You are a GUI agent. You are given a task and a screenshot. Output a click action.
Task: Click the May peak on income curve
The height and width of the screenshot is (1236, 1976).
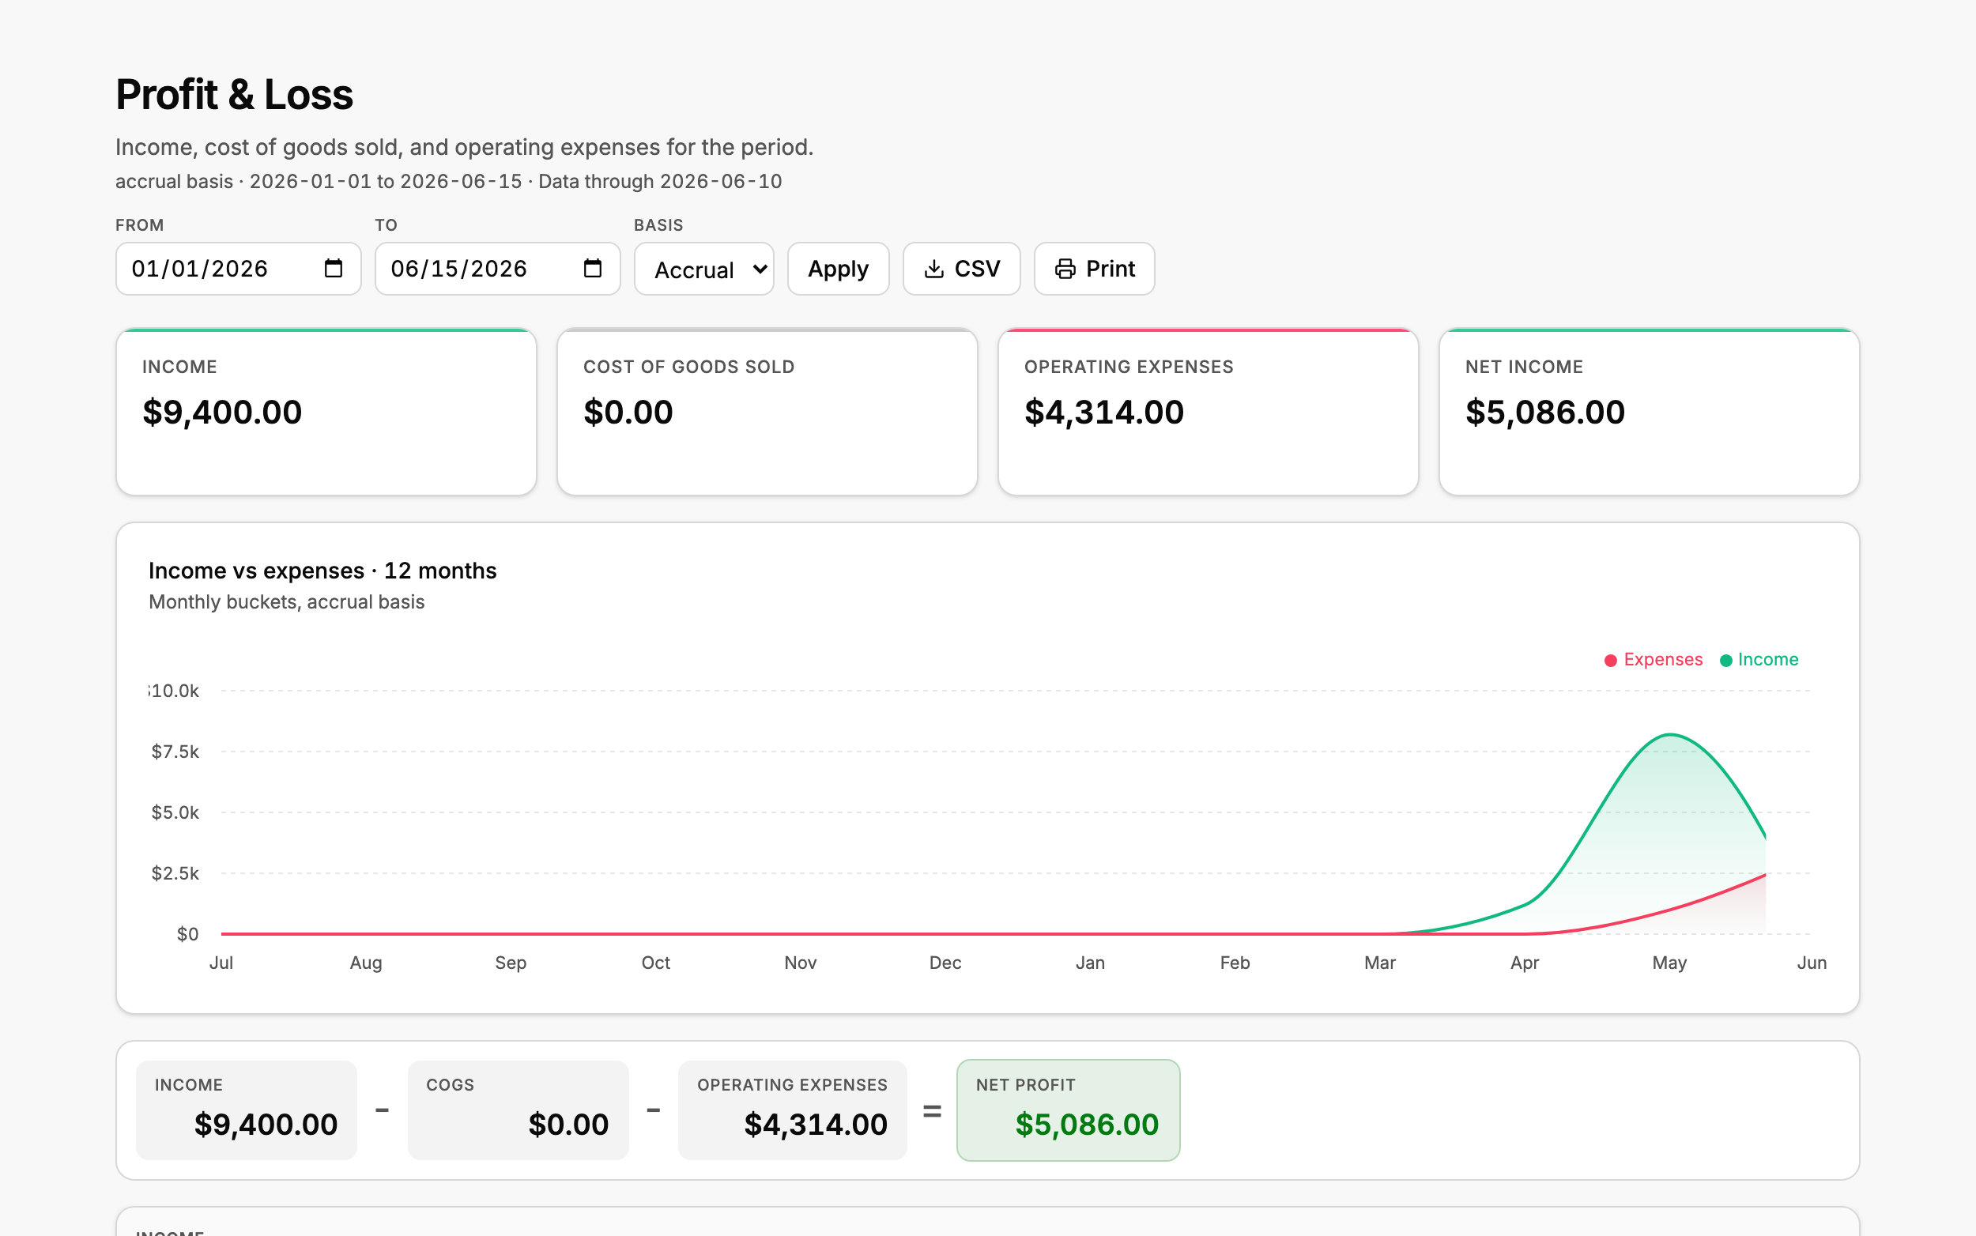tap(1669, 735)
